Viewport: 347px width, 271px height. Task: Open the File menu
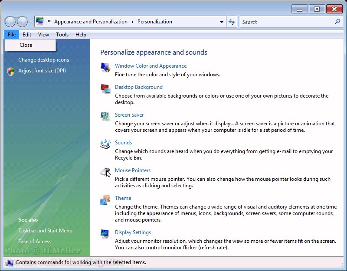12,35
